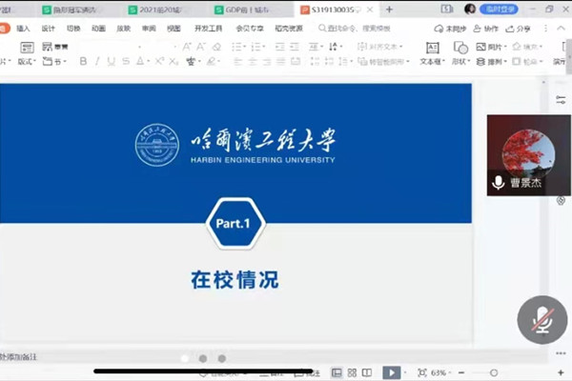The image size is (572, 381).
Task: Open reading view from status bar
Action: click(x=367, y=372)
